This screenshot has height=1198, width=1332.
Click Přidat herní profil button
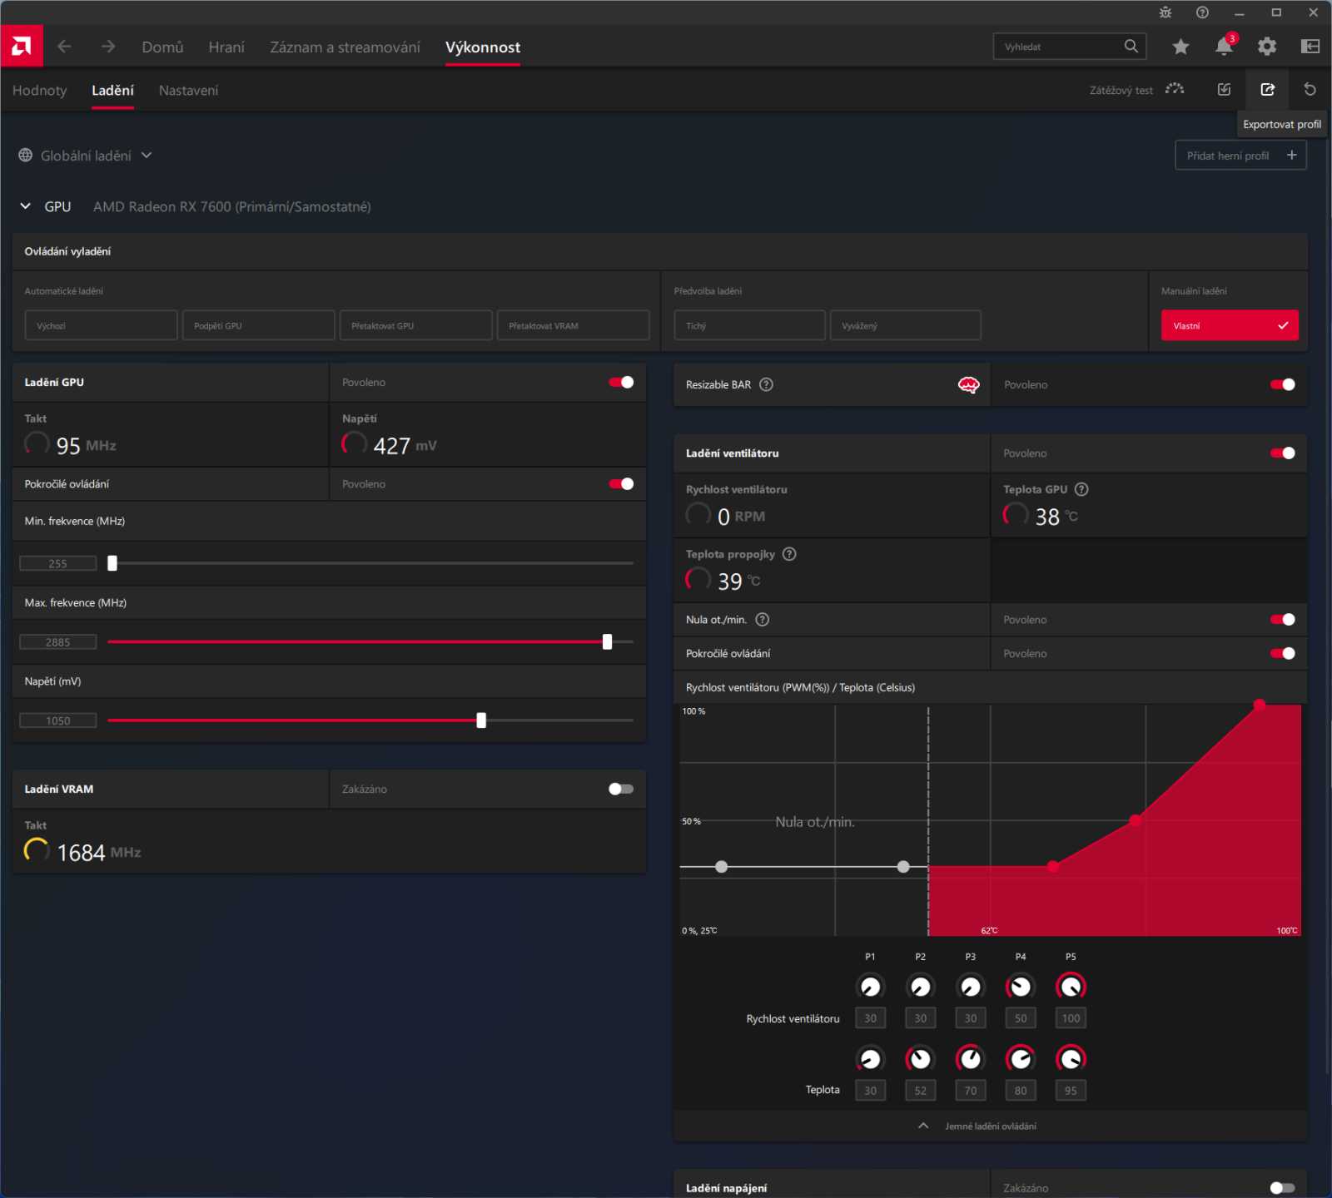tap(1240, 156)
